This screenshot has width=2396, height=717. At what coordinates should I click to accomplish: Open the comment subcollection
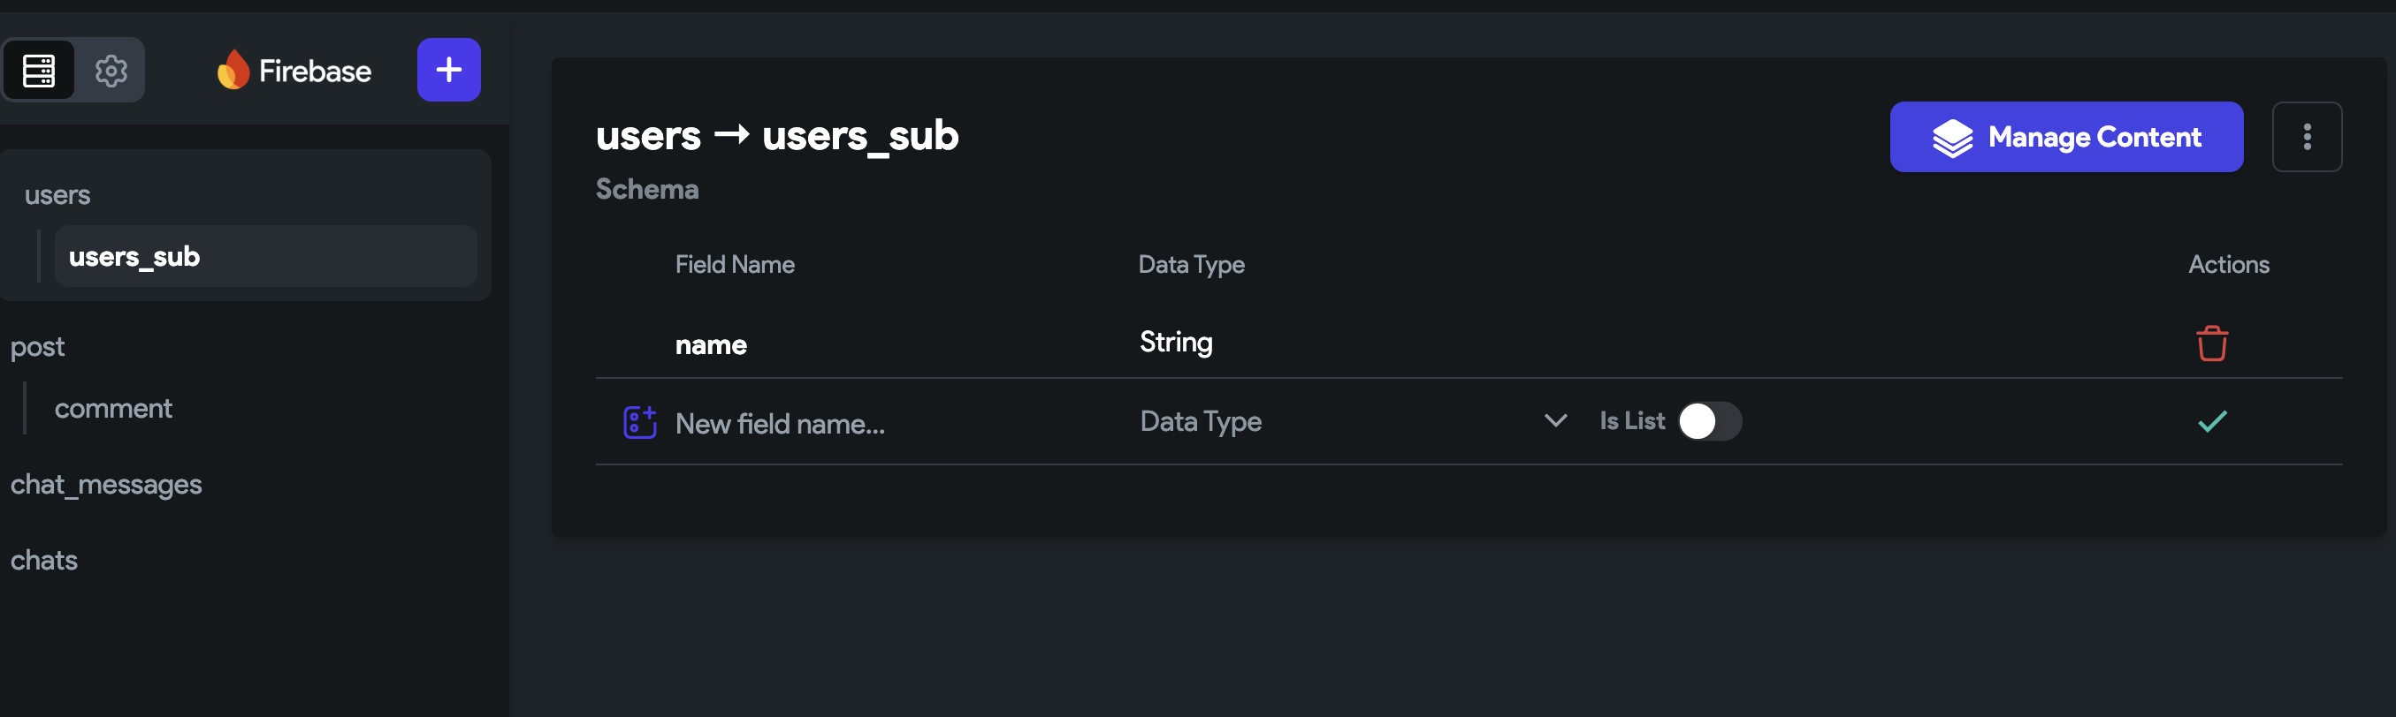(113, 409)
